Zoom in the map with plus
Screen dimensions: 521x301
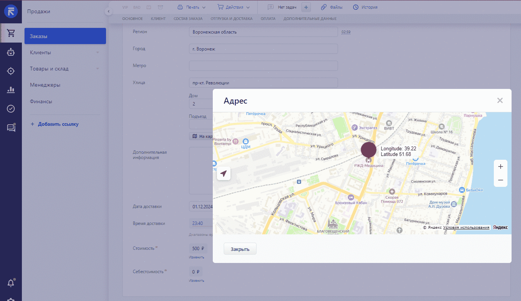501,167
